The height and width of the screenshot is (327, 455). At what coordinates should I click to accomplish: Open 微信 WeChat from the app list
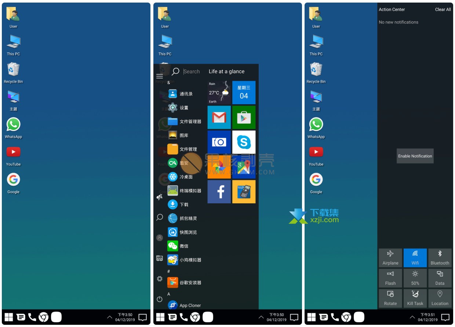[x=178, y=246]
